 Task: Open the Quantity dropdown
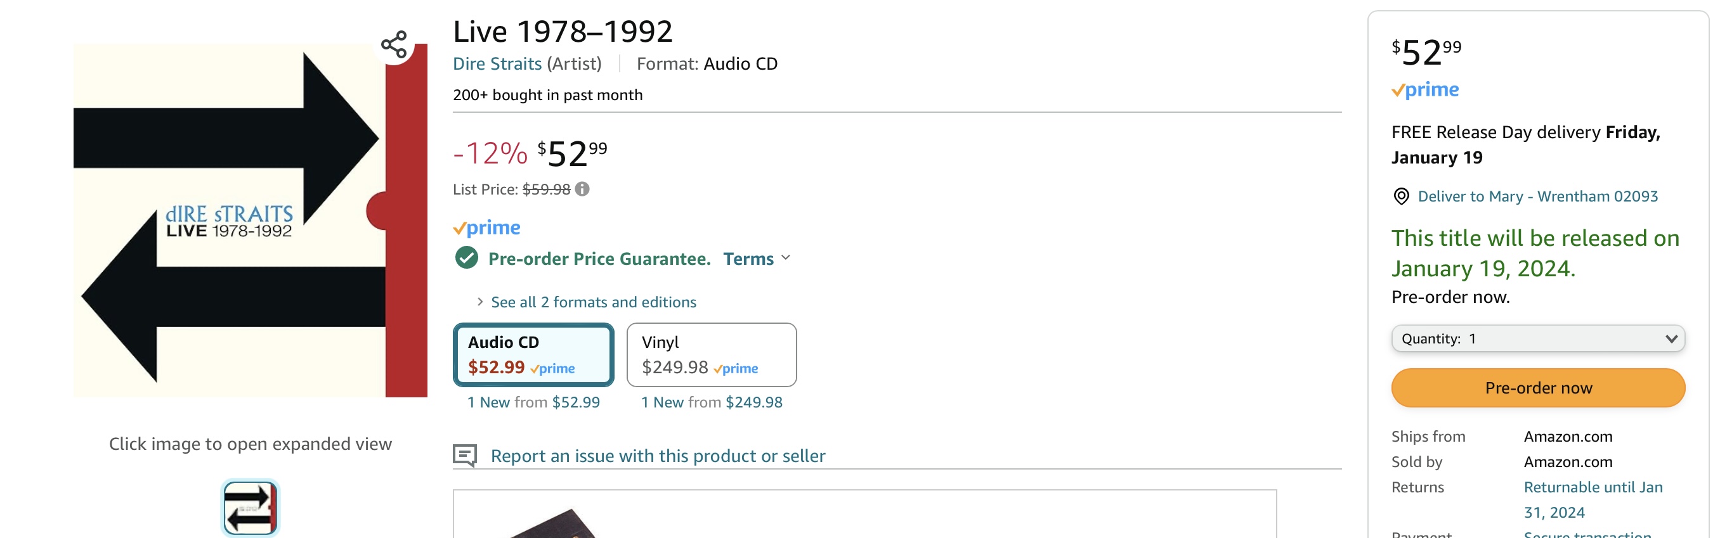(x=1538, y=338)
